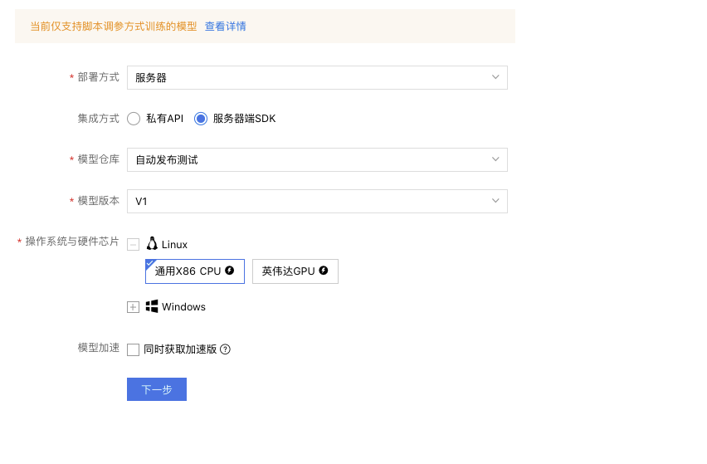The width and height of the screenshot is (707, 464).
Task: Click lightning icon on 英伟达GPU
Action: coord(324,270)
